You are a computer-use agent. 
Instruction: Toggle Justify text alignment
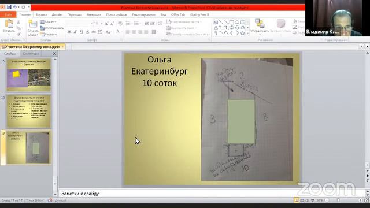point(146,32)
